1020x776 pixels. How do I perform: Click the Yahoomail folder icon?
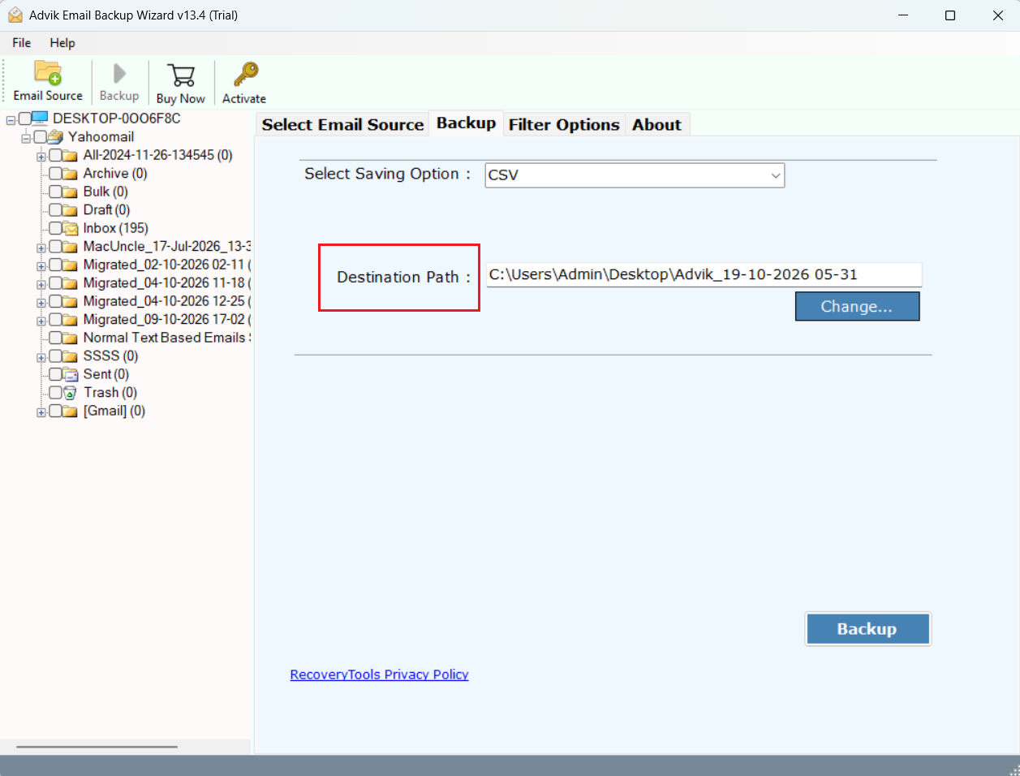click(55, 137)
